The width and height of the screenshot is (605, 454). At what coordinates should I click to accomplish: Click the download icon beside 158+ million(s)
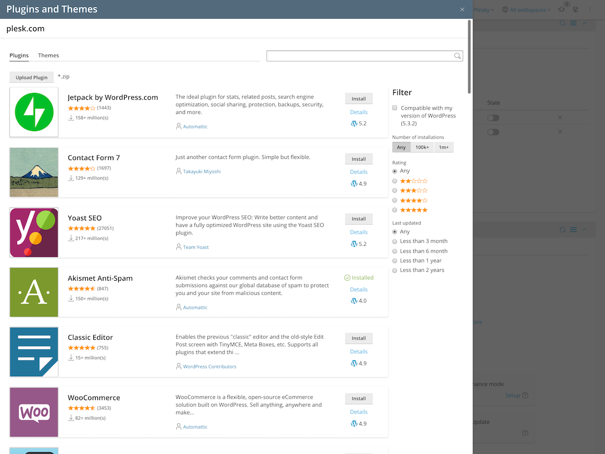(x=71, y=118)
